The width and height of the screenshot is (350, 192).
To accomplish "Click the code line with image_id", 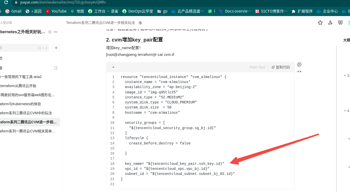I will 151,92.
